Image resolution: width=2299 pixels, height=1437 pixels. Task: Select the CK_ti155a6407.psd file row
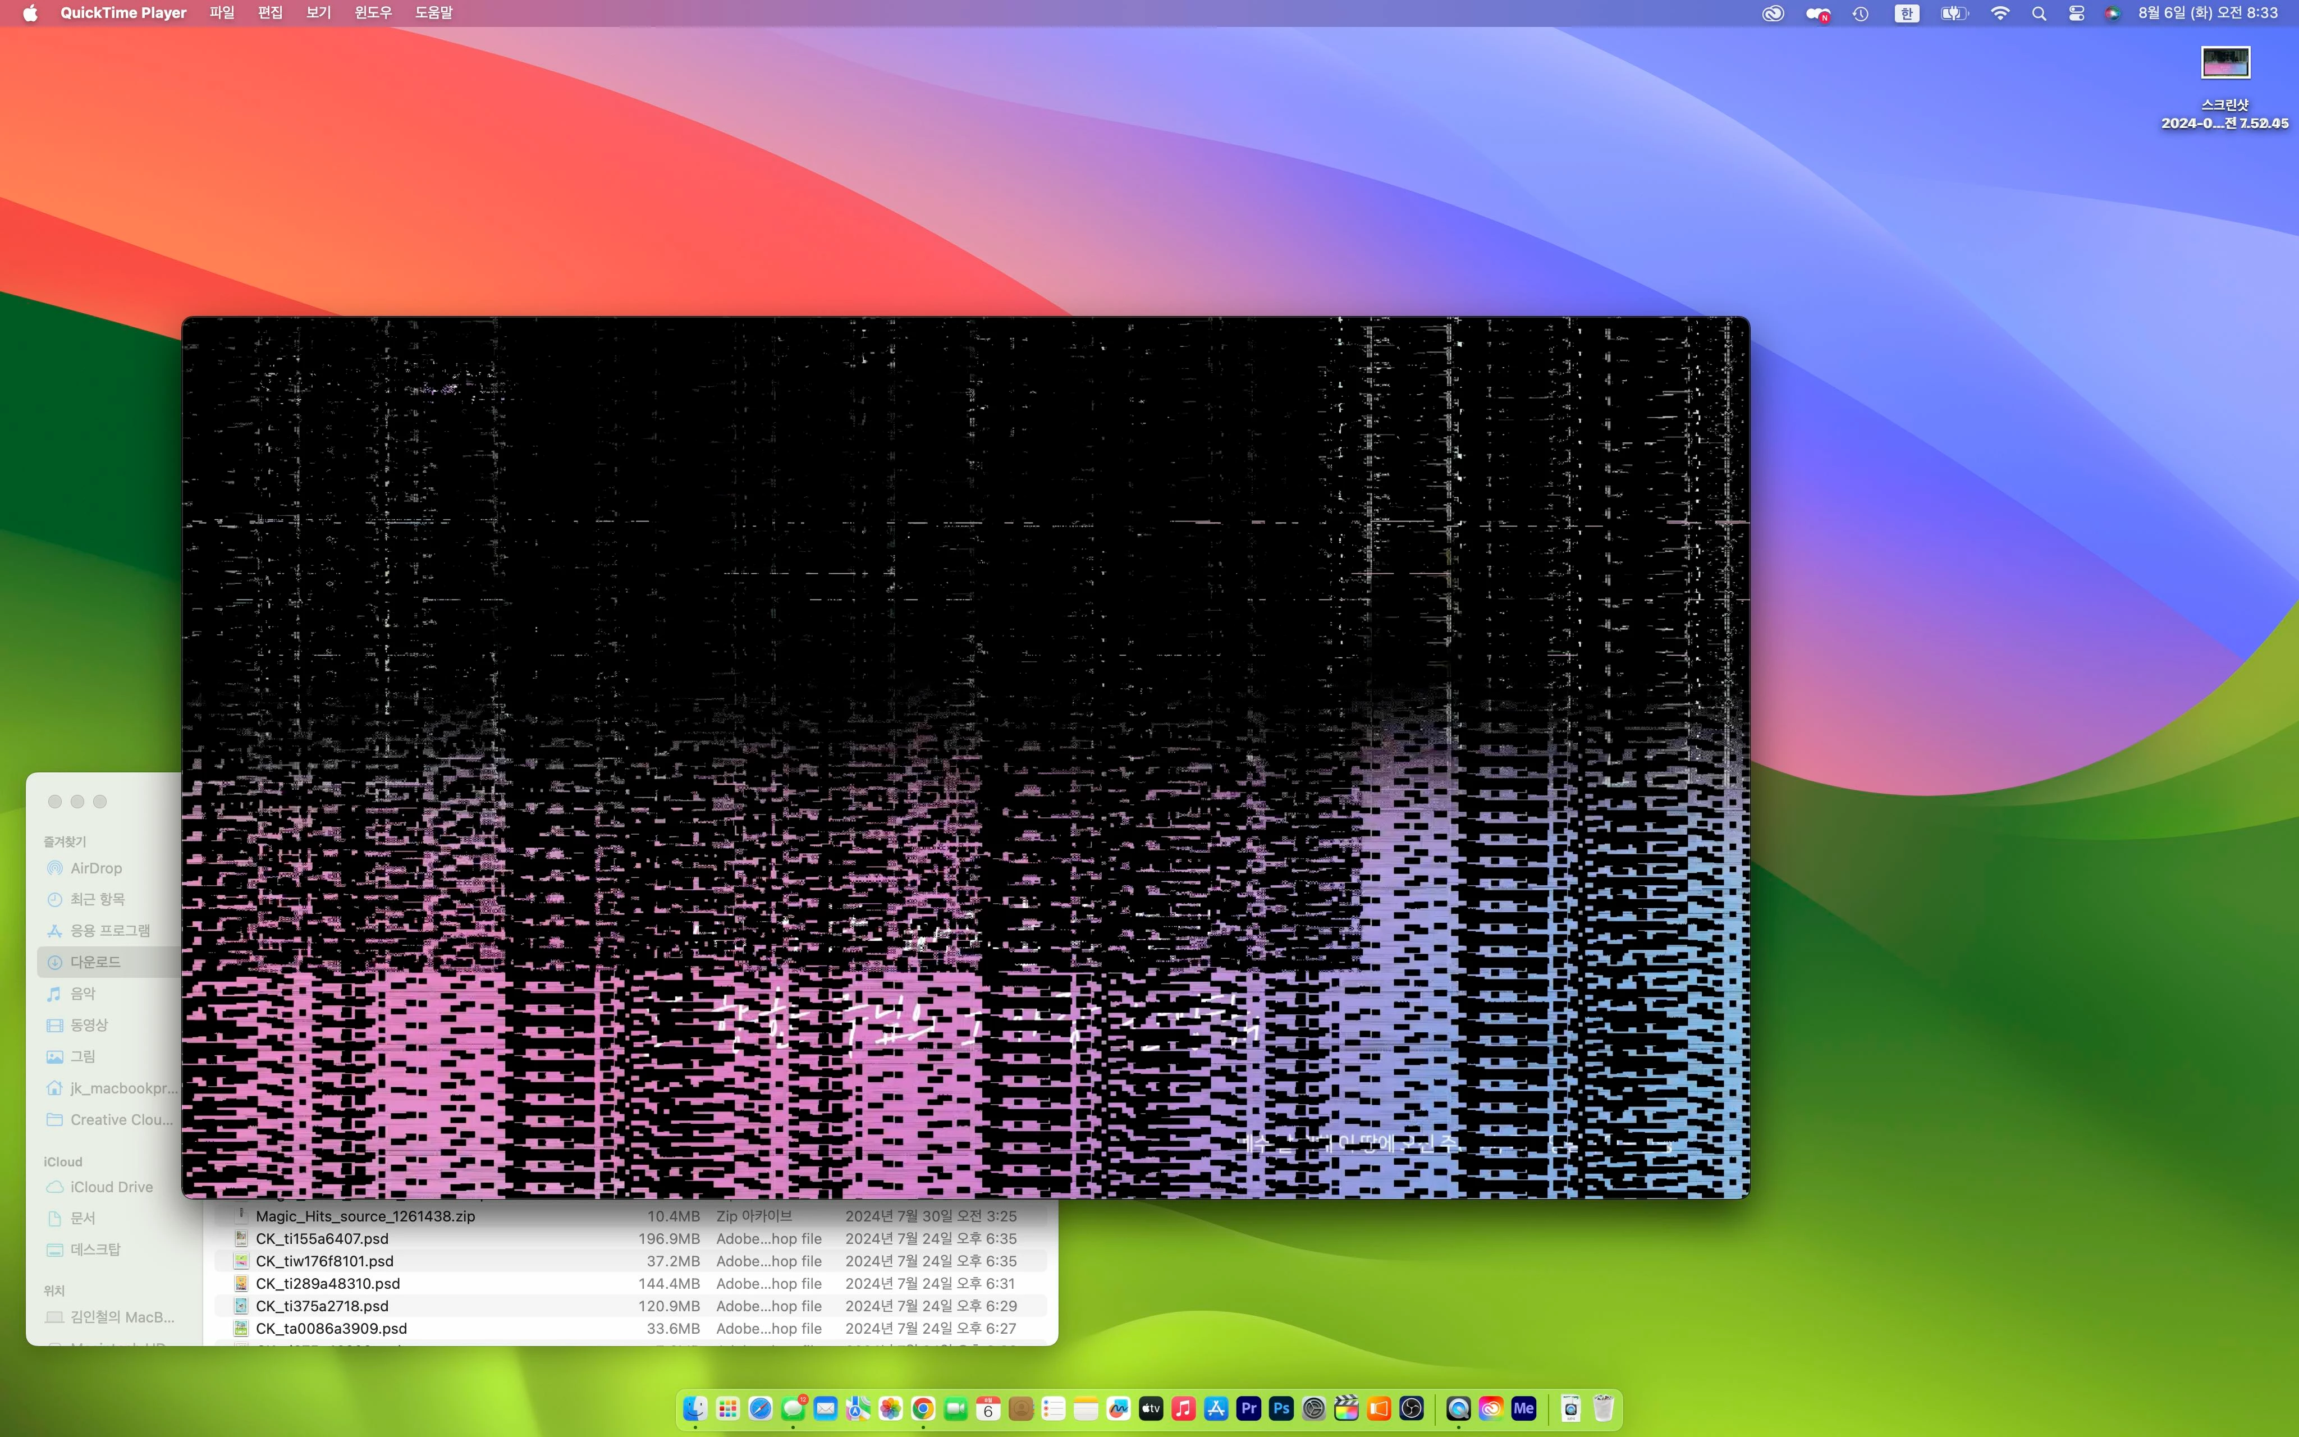point(322,1238)
